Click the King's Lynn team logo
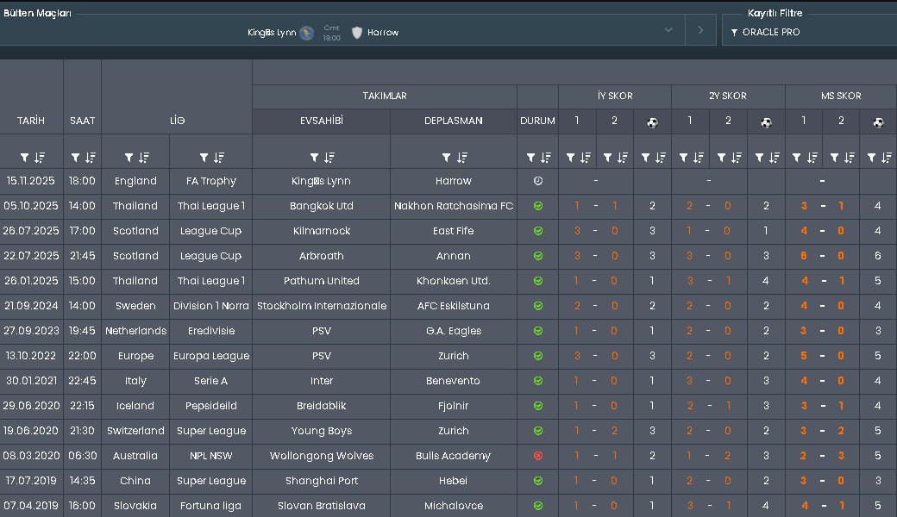897x517 pixels. 307,33
